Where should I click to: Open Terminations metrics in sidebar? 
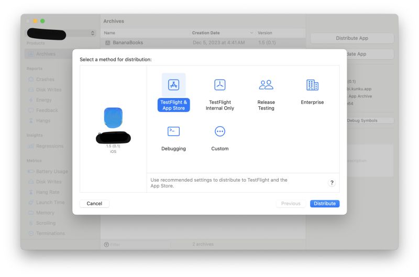point(50,233)
